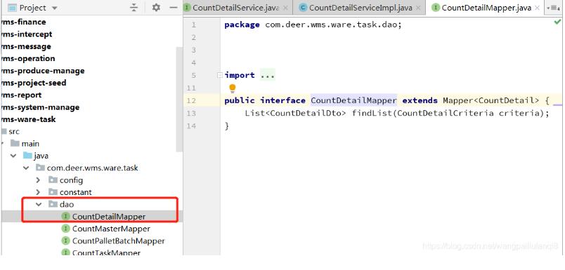Collapse the com.deer.wms.ware.task package

click(x=26, y=168)
